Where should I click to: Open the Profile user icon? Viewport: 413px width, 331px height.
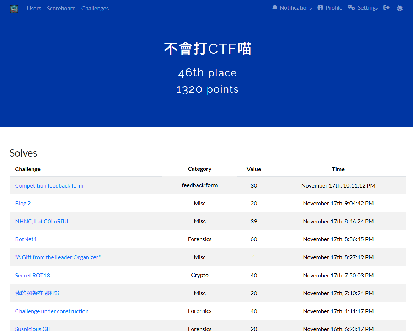pyautogui.click(x=320, y=7)
